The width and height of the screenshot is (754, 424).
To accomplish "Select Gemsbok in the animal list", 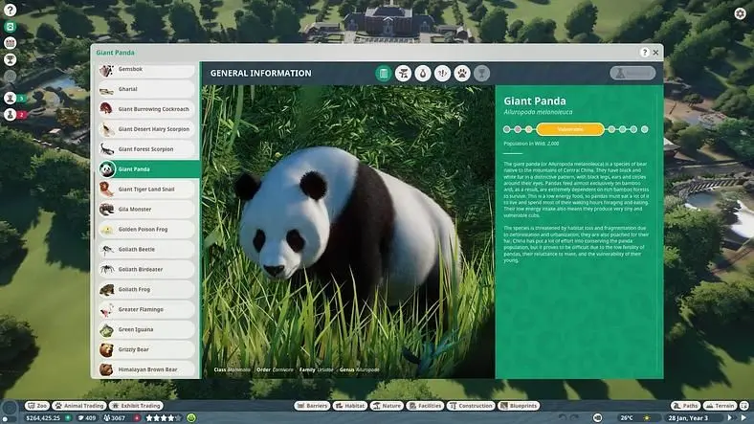I will point(146,69).
